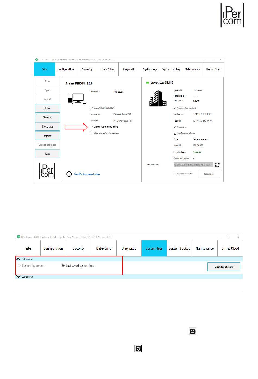258x379 pixels.
Task: Click the Import button
Action: 48,99
